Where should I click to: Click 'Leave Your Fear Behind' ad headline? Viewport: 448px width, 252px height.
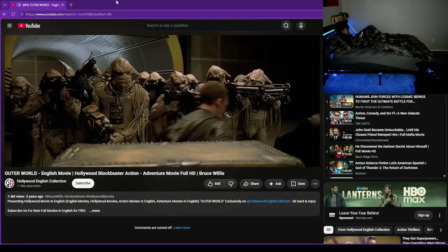pos(359,213)
